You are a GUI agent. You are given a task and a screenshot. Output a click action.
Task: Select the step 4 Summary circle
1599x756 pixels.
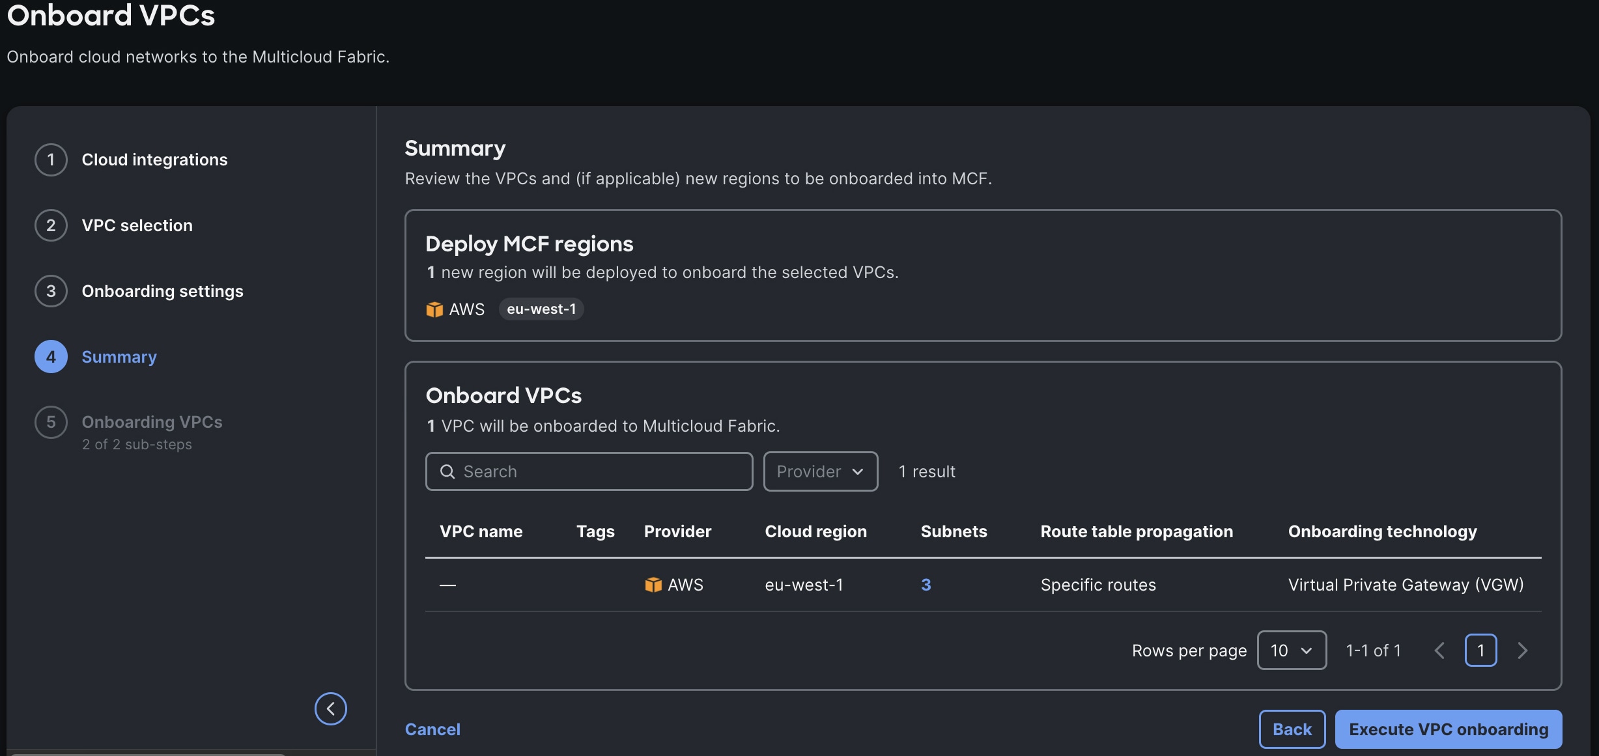(51, 357)
